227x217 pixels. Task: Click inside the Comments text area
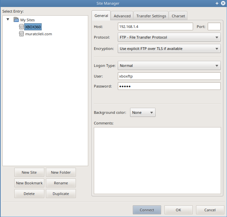157,160
